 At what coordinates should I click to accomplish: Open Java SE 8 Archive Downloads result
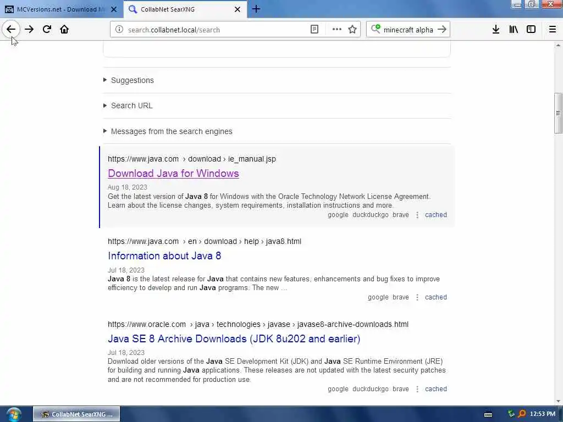[234, 338]
